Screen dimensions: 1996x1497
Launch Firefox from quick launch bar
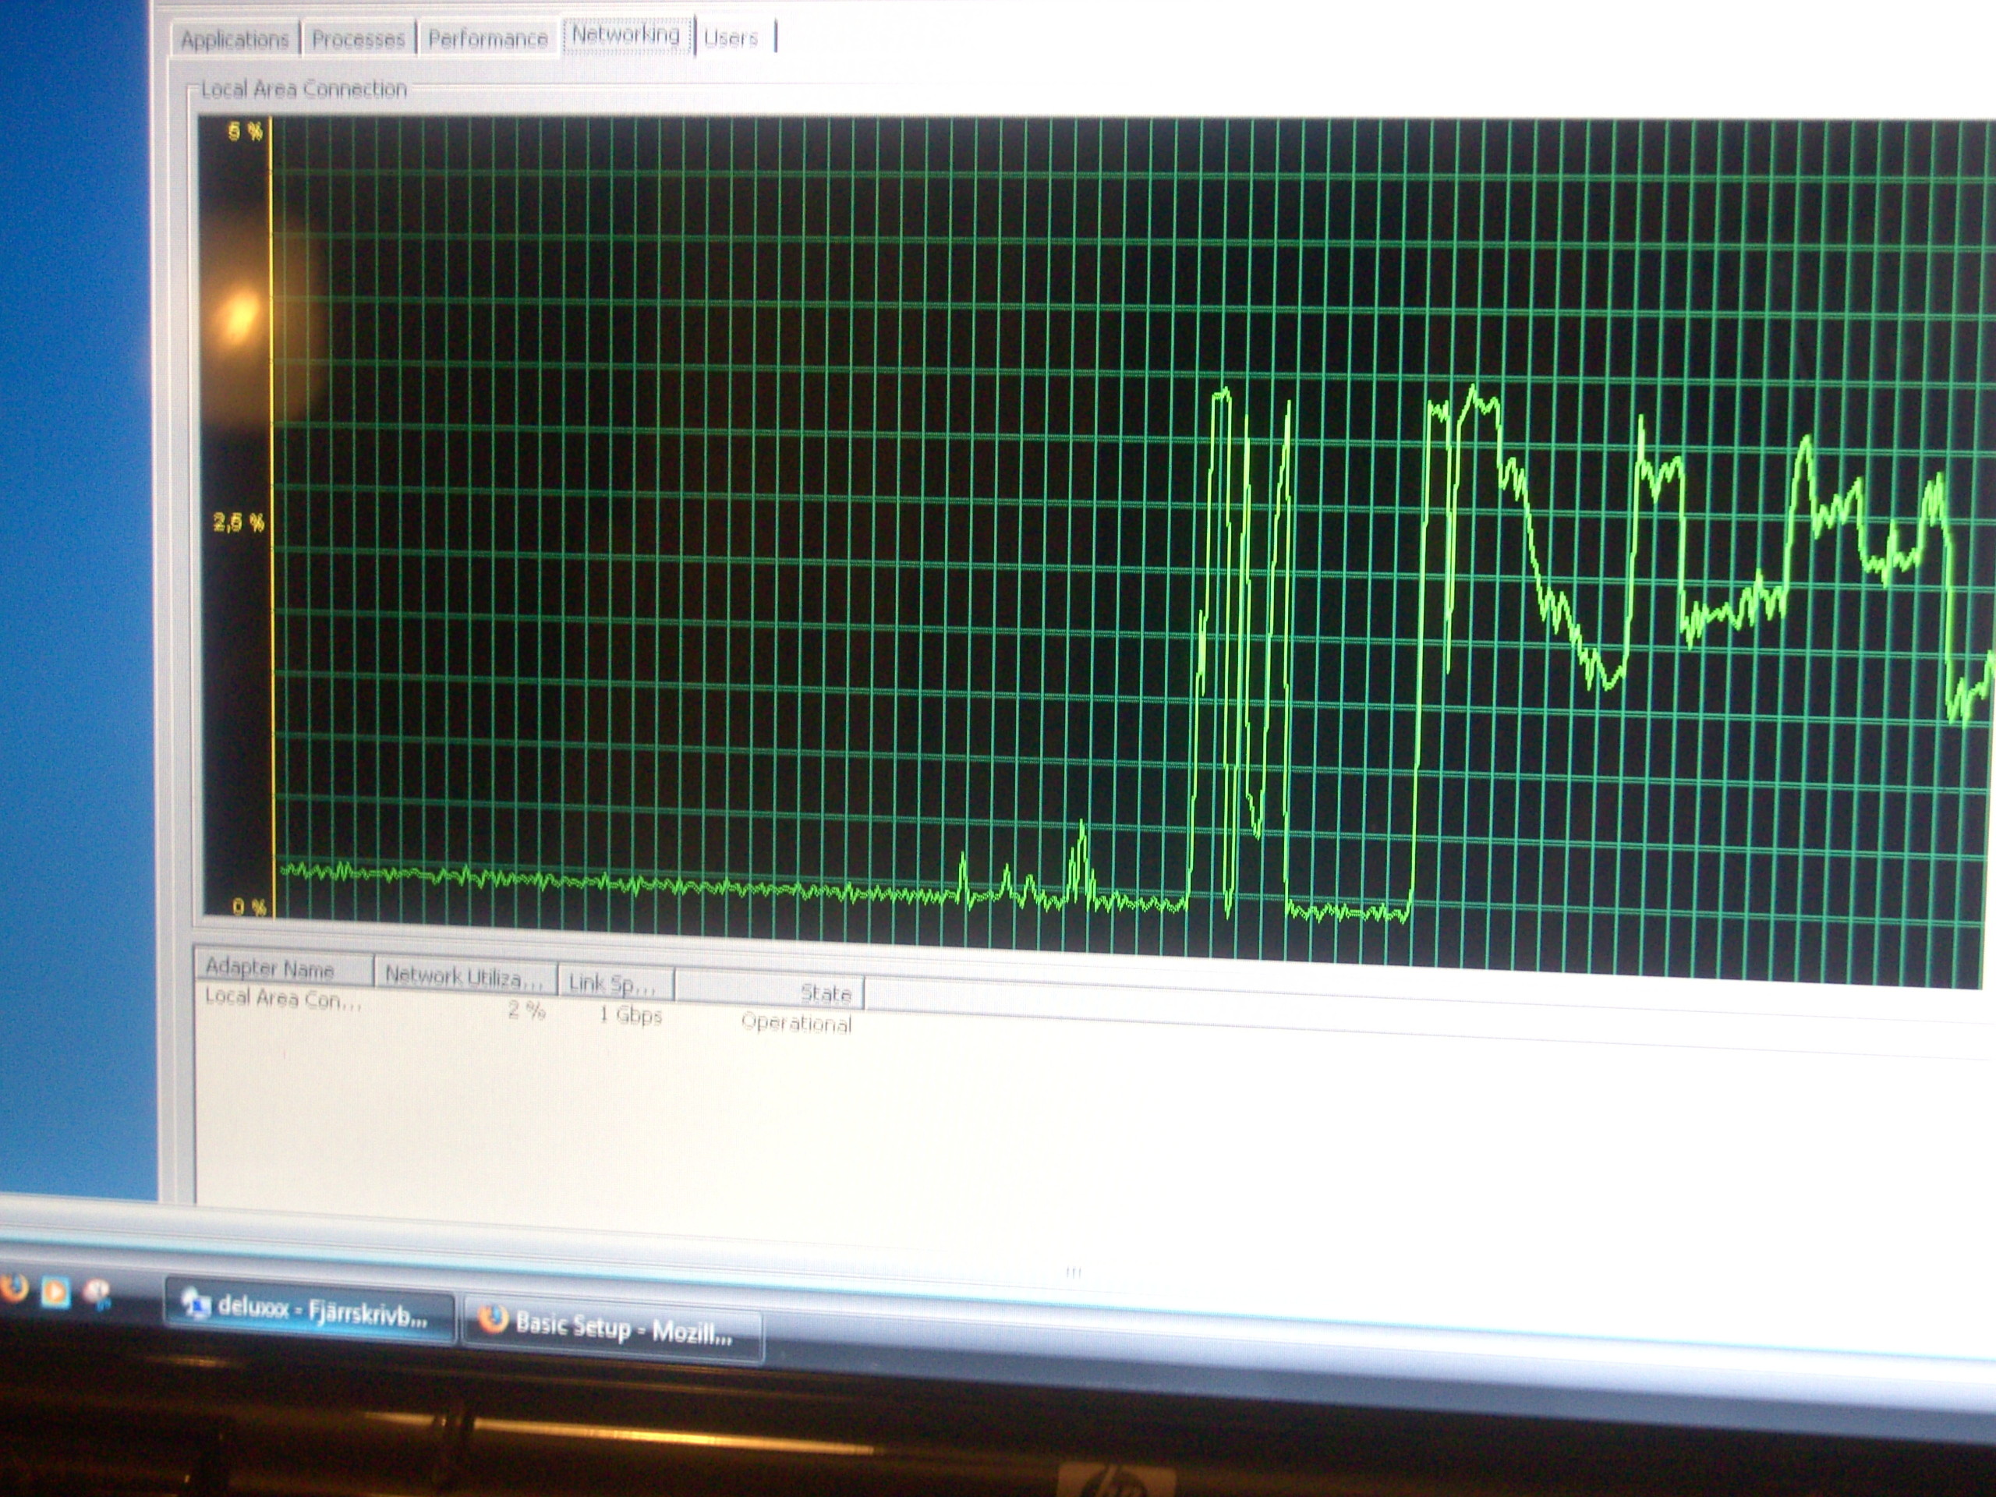coord(15,1288)
